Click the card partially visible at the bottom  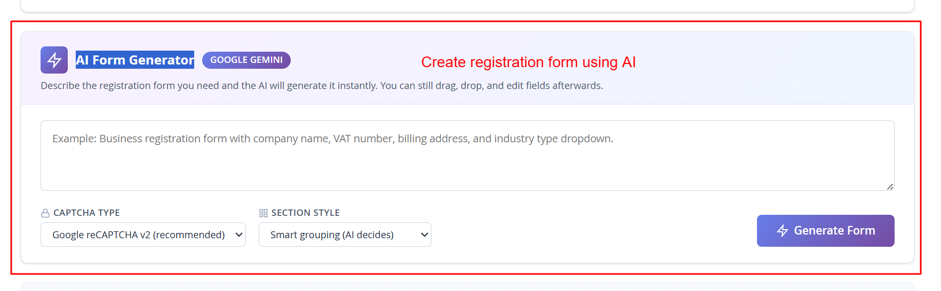[x=467, y=287]
